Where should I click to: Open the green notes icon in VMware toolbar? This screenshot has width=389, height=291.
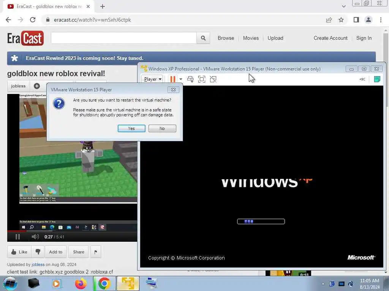377,79
